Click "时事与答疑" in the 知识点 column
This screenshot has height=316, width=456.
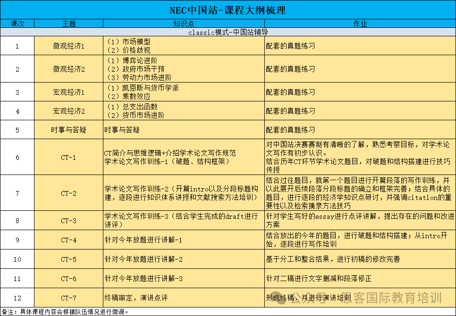click(x=122, y=130)
